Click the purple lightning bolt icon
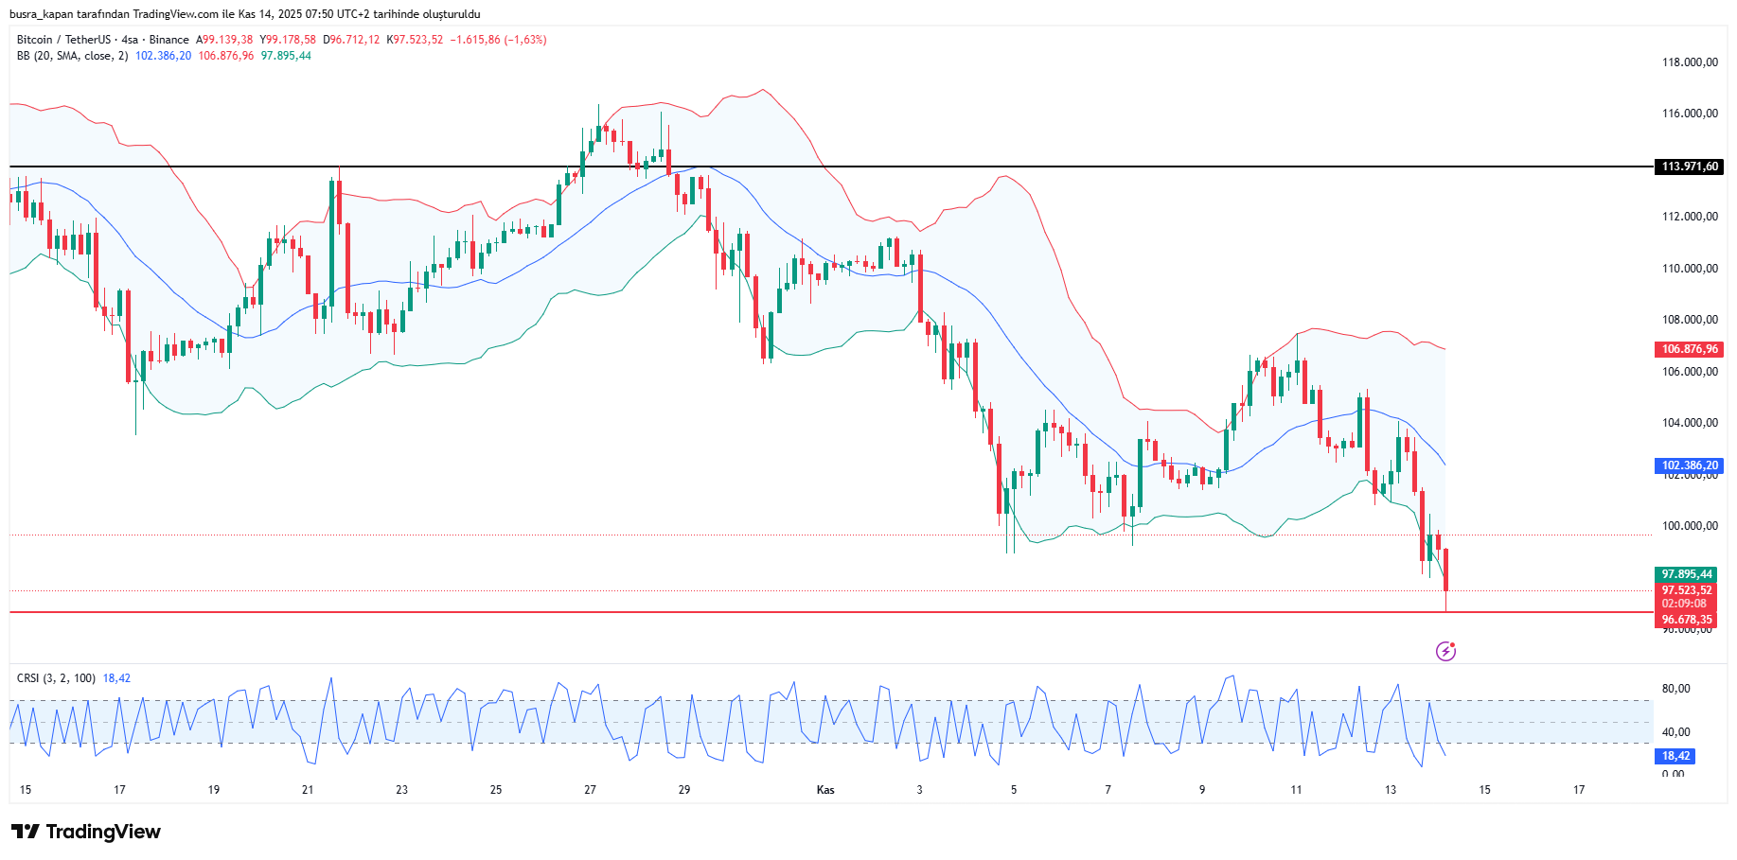This screenshot has height=860, width=1737. (x=1445, y=651)
